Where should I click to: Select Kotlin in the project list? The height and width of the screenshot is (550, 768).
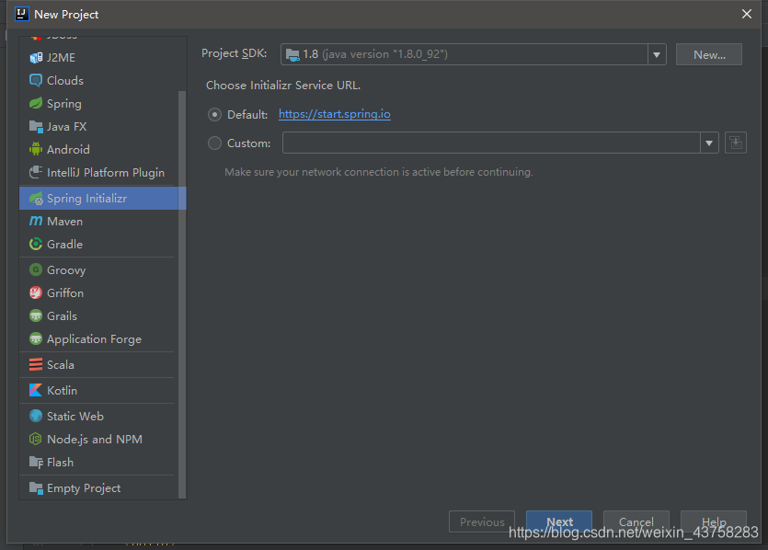pyautogui.click(x=103, y=390)
